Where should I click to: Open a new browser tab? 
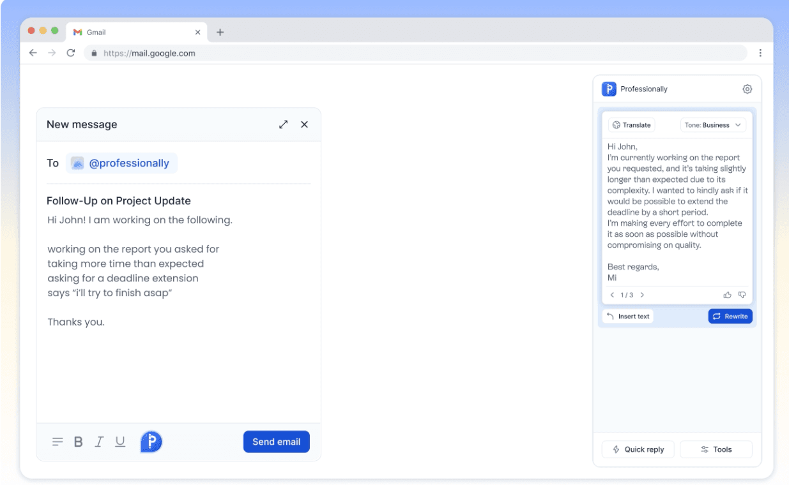[x=220, y=32]
